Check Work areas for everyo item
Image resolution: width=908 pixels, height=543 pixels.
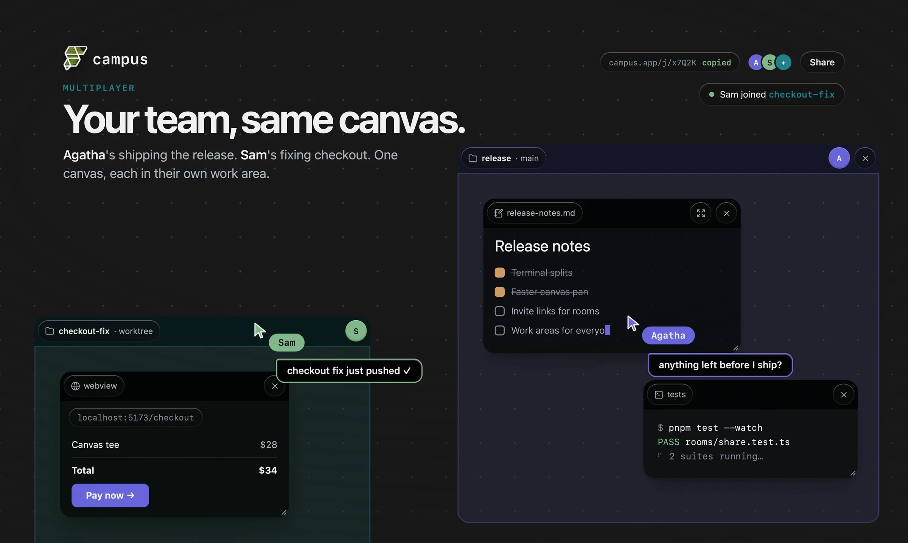coord(499,330)
